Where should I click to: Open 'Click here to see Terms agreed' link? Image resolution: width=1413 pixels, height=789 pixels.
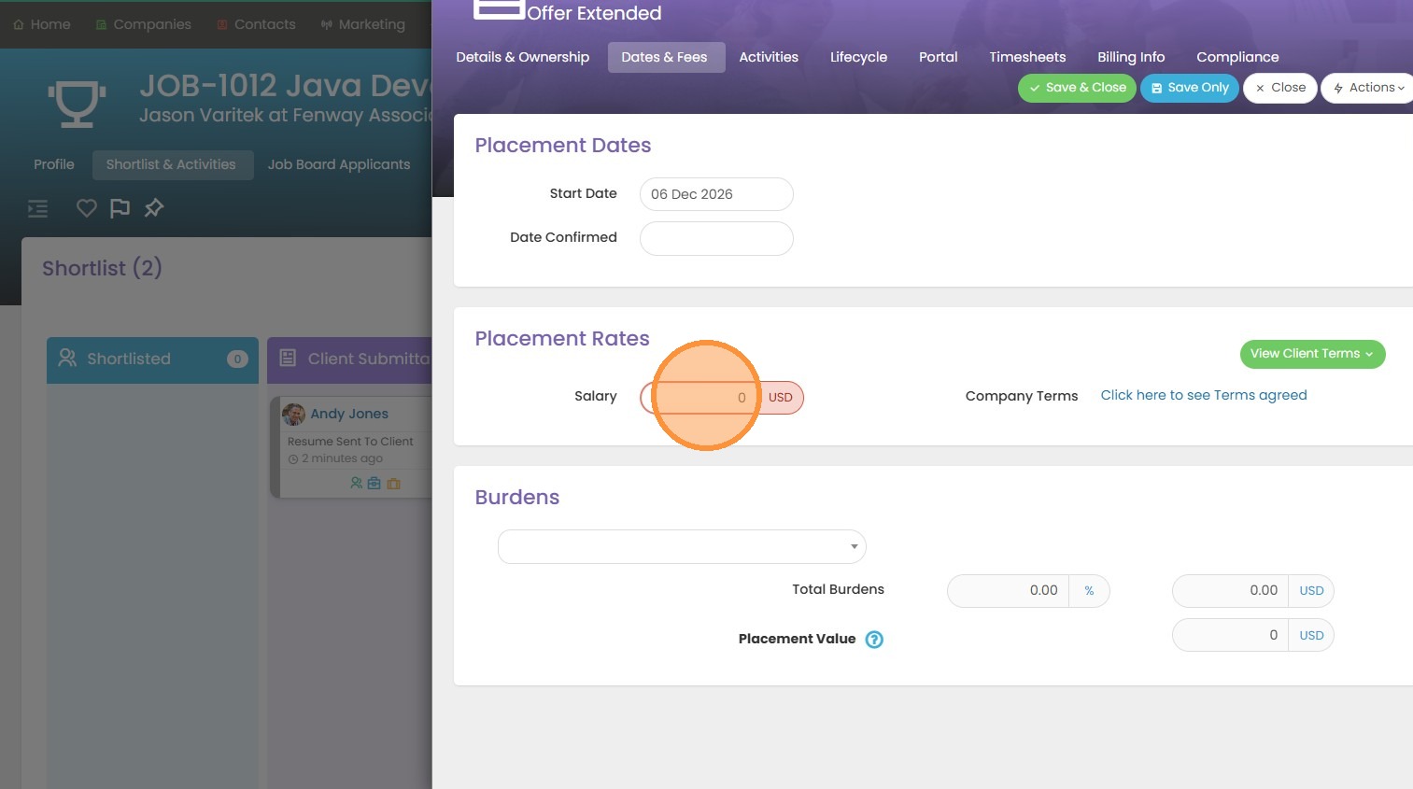[1204, 395]
